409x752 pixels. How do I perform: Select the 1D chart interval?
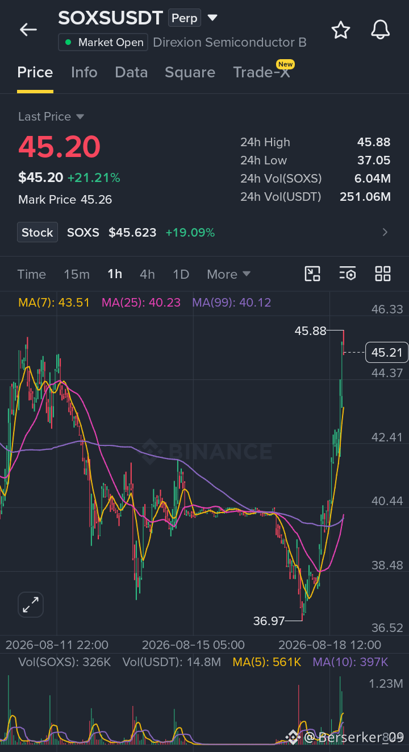181,274
